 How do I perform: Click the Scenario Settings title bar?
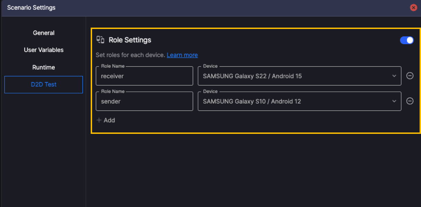[208, 8]
